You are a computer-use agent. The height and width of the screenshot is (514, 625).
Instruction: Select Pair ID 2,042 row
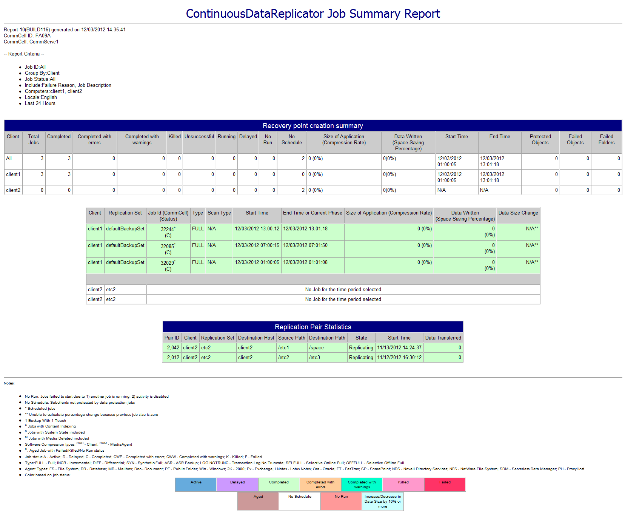[172, 347]
